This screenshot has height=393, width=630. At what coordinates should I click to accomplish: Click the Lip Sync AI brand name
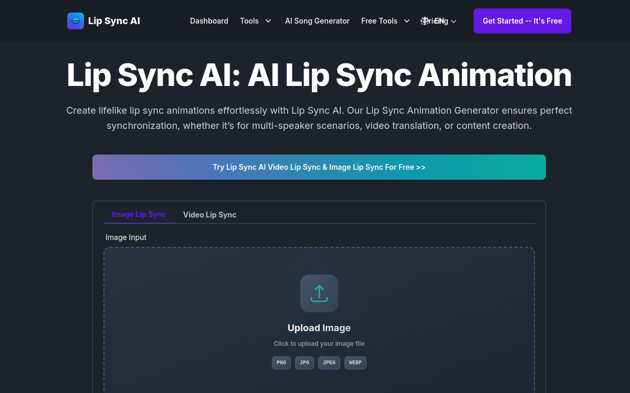click(114, 21)
